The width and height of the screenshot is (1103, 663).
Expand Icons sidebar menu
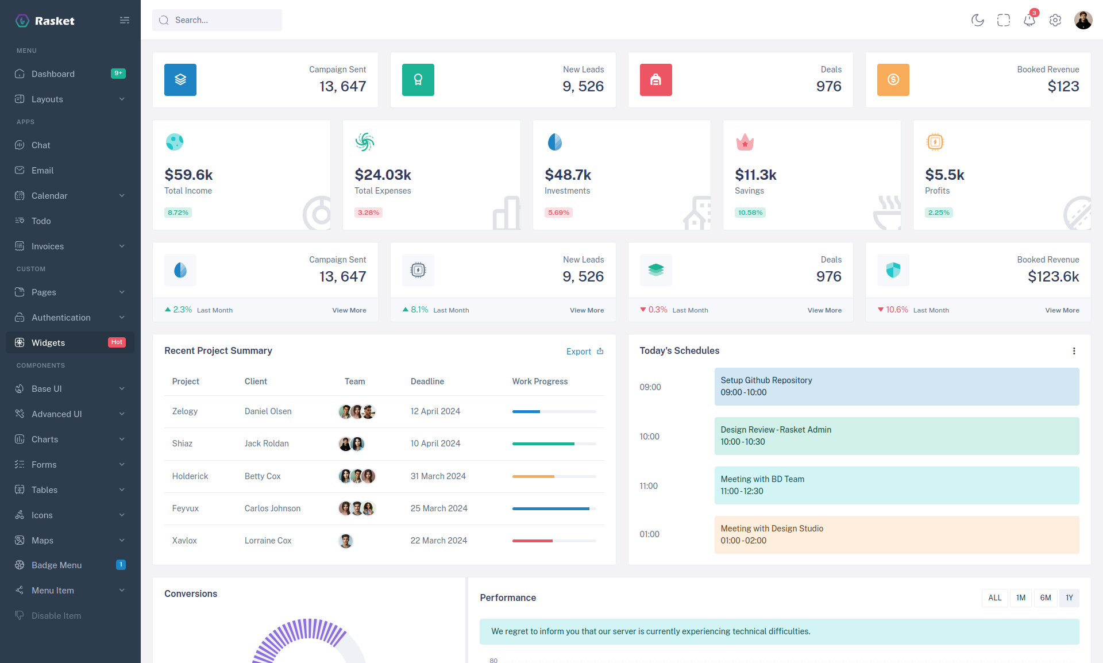click(x=70, y=515)
